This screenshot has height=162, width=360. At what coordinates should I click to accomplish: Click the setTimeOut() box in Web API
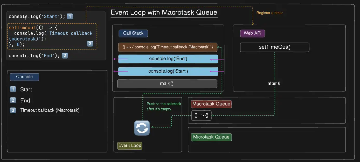[x=275, y=47]
